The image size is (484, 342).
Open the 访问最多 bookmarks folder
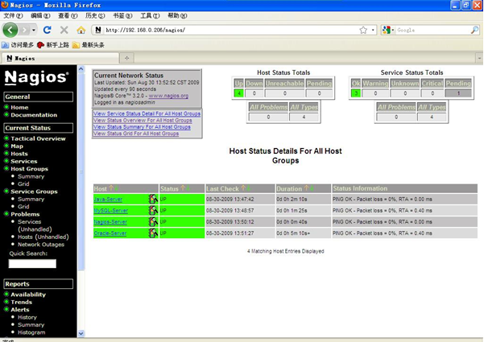click(x=18, y=45)
